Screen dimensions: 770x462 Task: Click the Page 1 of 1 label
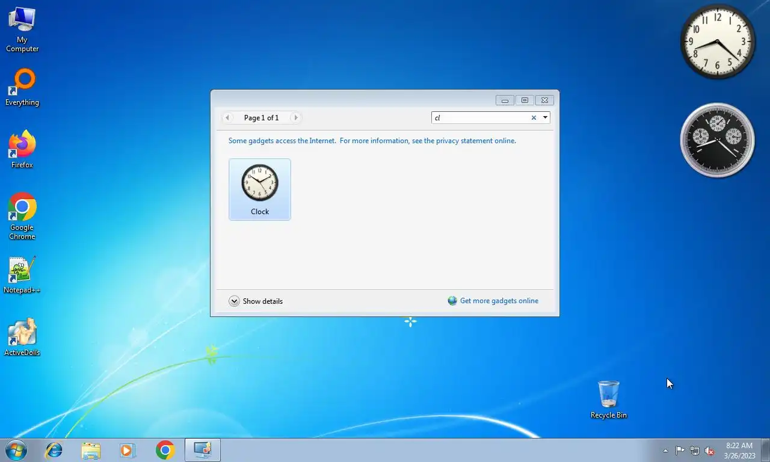tap(262, 118)
